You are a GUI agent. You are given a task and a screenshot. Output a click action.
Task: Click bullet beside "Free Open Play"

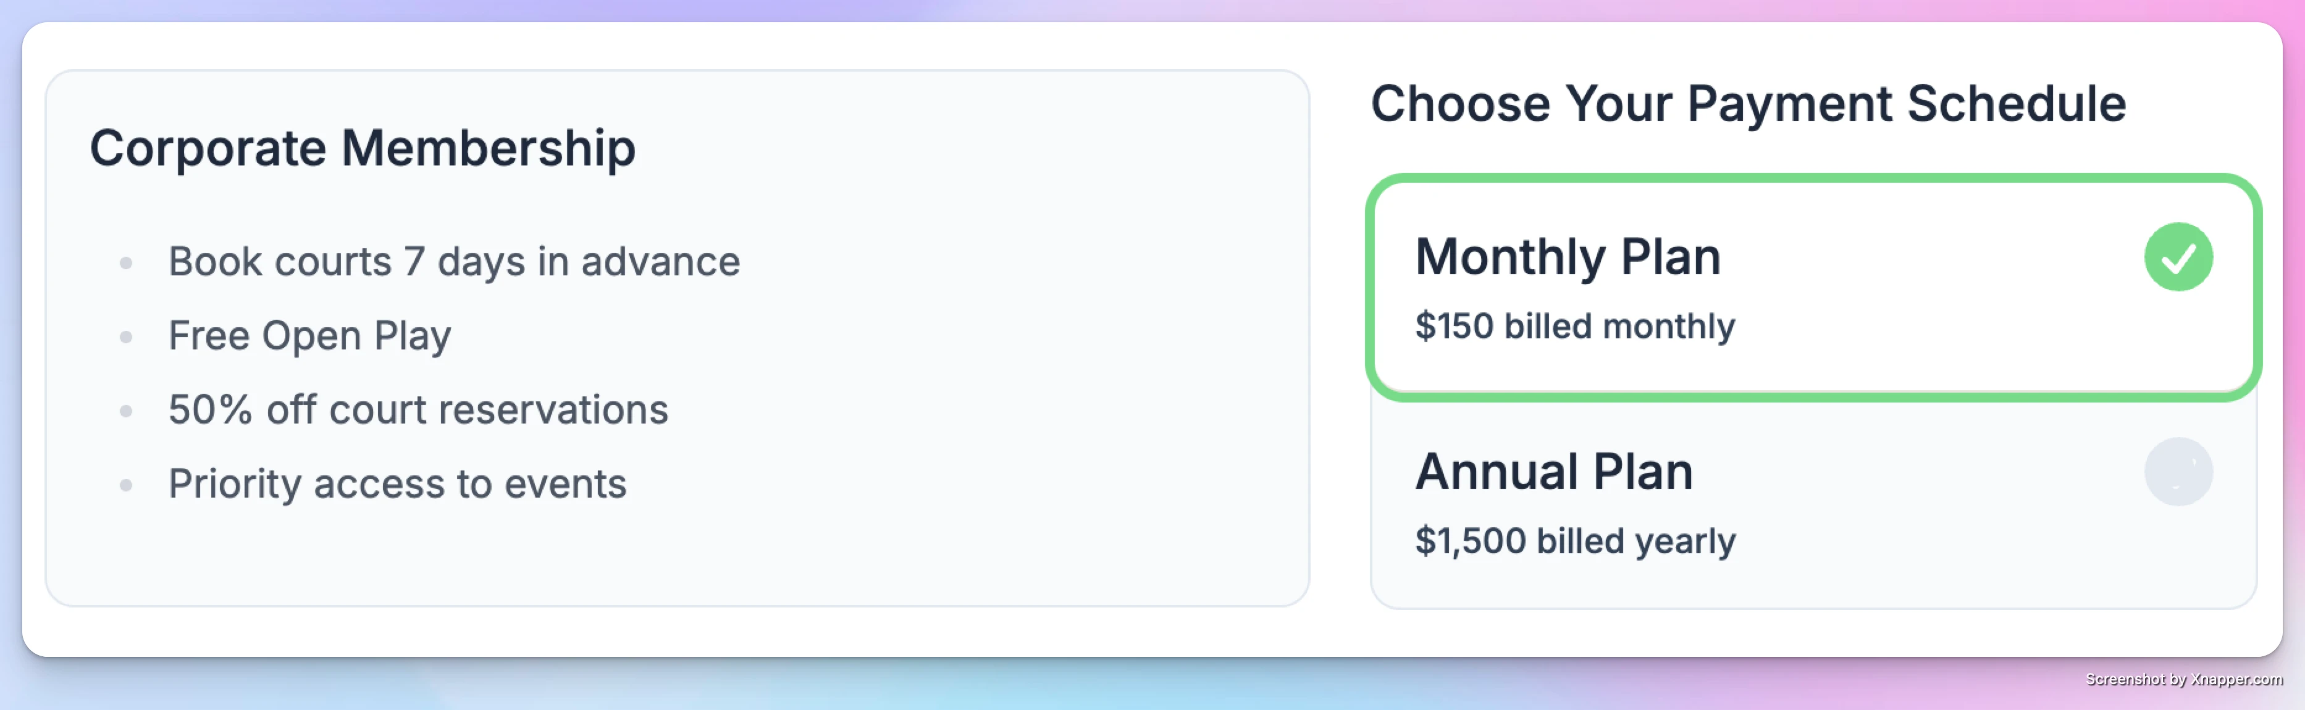(126, 337)
